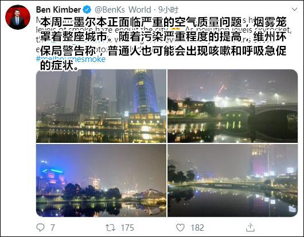Open the river reflection tower photo
This screenshot has height=237, width=304.
233,180
